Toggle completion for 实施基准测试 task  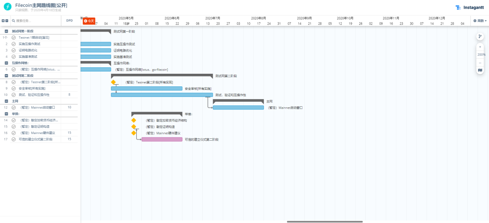(14, 57)
